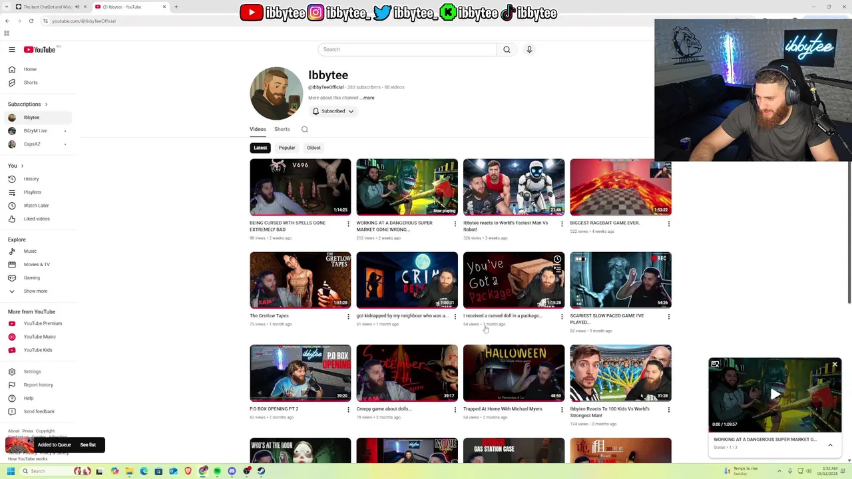852x479 pixels.
Task: Close the miniplayer
Action: tap(835, 365)
